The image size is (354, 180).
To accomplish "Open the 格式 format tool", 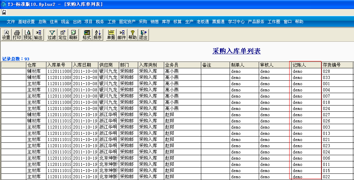I will 87,35.
